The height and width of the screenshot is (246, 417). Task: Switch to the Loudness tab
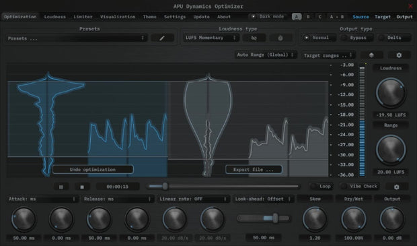(54, 17)
